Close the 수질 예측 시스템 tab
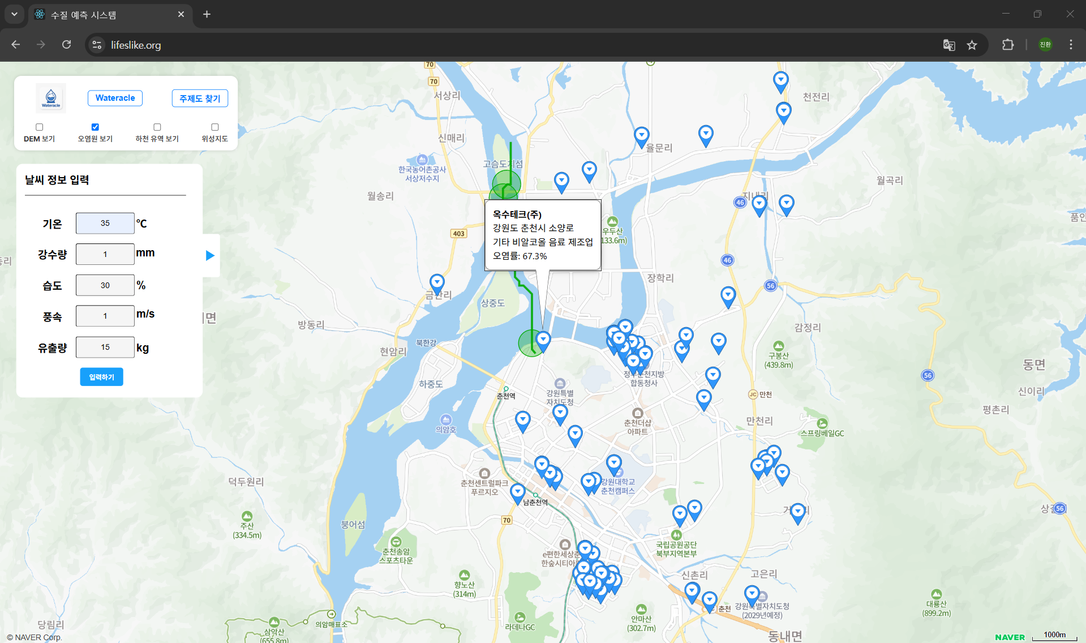The image size is (1086, 643). (181, 14)
